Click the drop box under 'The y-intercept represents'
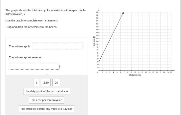 point(34,66)
